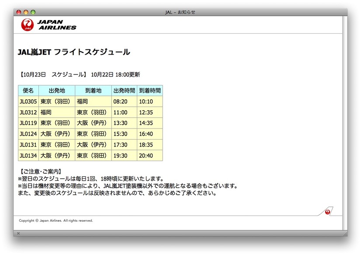
Task: Click the JAPAN AIRLINES wordmark
Action: pyautogui.click(x=57, y=24)
